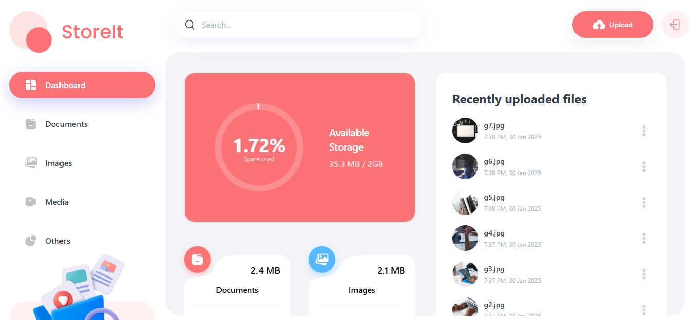
Task: Click the Recently uploaded files heading
Action: (x=519, y=99)
